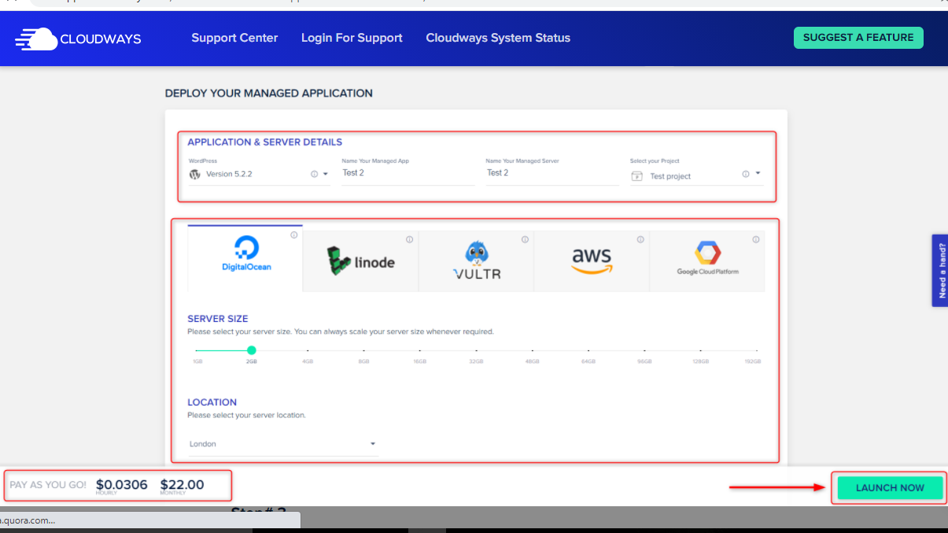The image size is (948, 533).
Task: Click the info icon on Vultr tab
Action: pos(525,239)
